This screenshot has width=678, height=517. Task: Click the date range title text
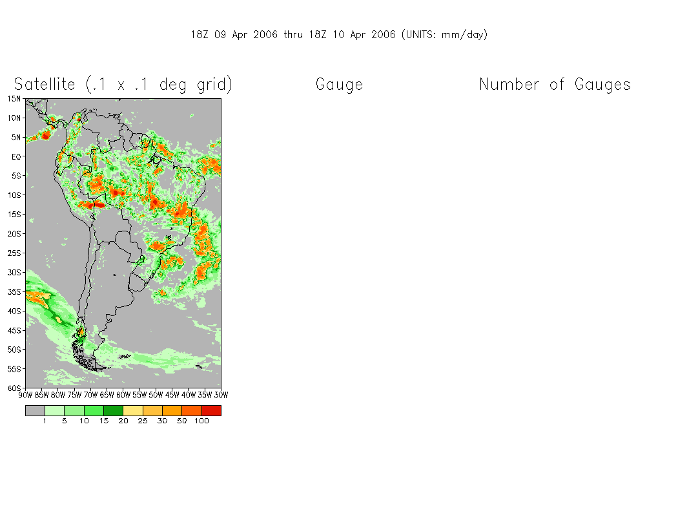pos(339,35)
